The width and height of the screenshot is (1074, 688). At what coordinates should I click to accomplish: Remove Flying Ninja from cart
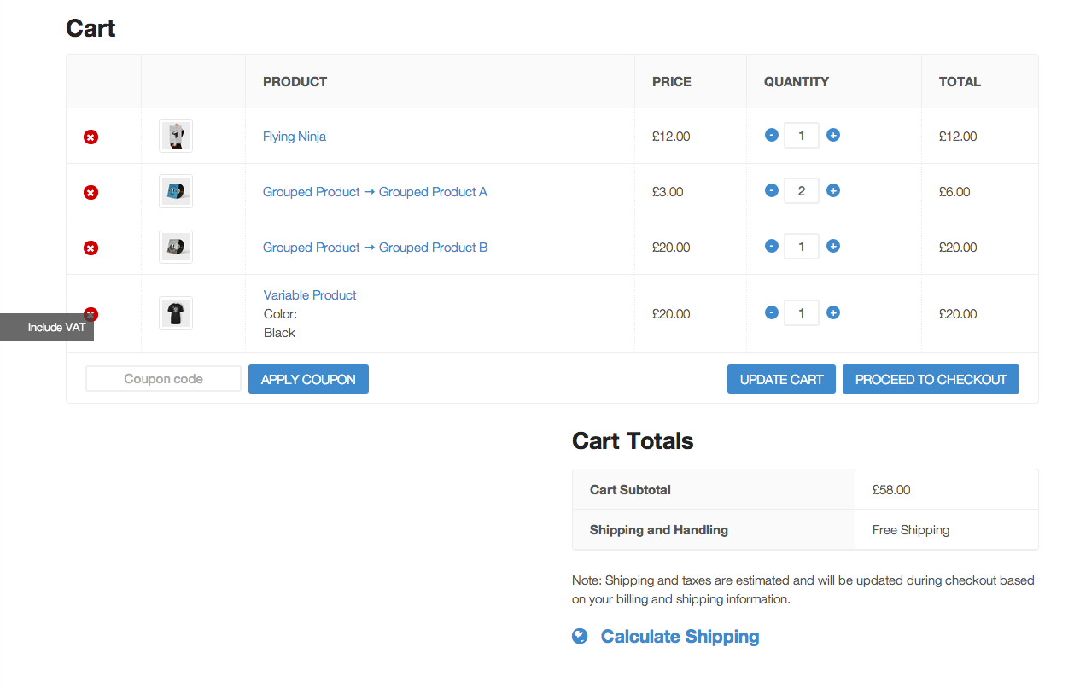point(90,137)
